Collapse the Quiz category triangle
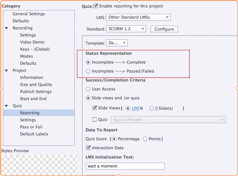Image resolution: width=238 pixels, height=176 pixels. [x=6, y=106]
